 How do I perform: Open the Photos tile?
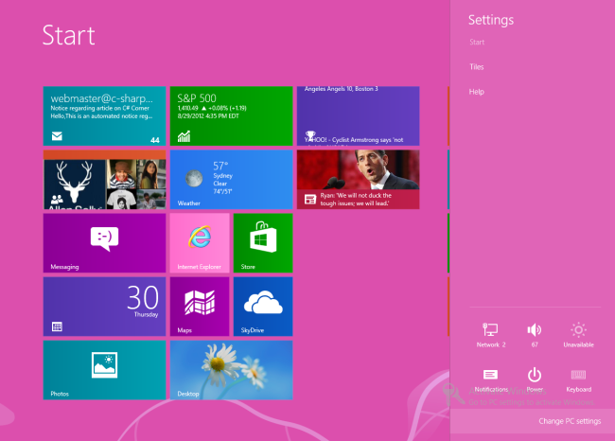(x=104, y=370)
